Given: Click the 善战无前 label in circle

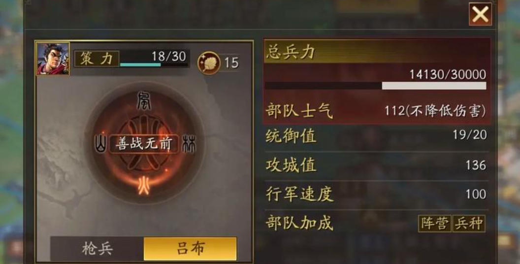Looking at the screenshot, I should pyautogui.click(x=144, y=144).
